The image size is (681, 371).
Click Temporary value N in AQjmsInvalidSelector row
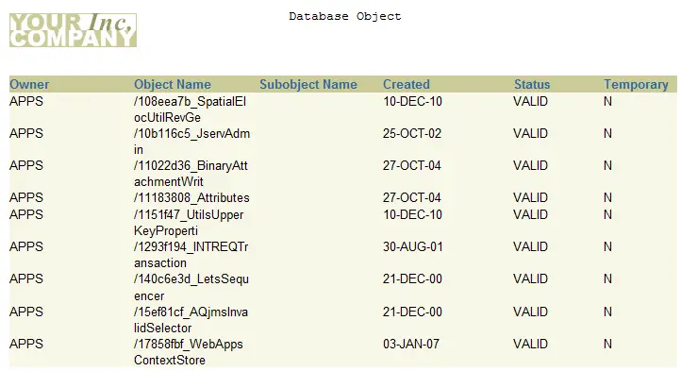coord(607,312)
